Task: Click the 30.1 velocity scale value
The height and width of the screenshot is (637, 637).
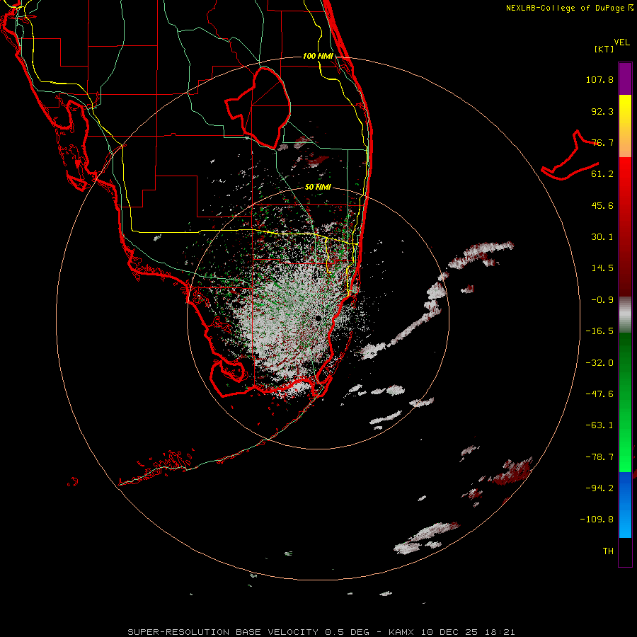Action: point(602,237)
